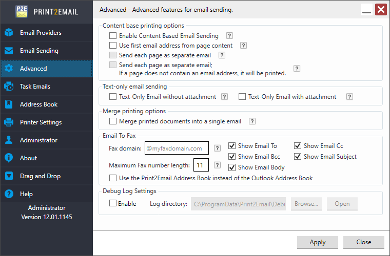Click the Task Emails icon
This screenshot has width=390, height=256.
pos(9,87)
